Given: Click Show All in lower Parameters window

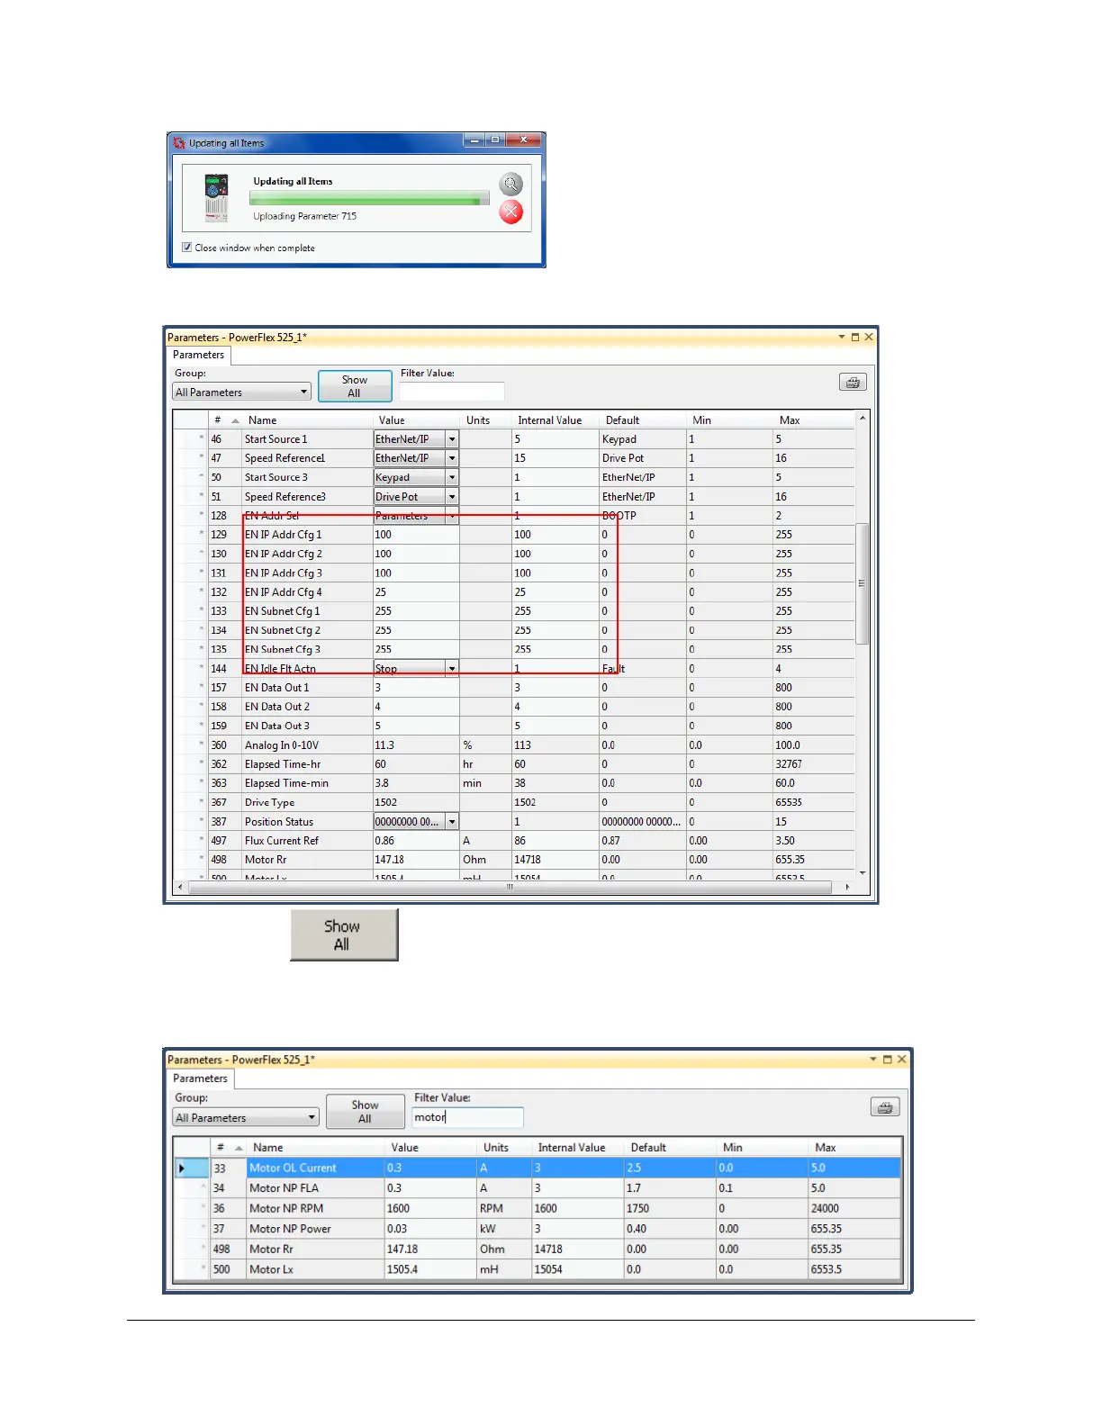Looking at the screenshot, I should (x=365, y=1112).
